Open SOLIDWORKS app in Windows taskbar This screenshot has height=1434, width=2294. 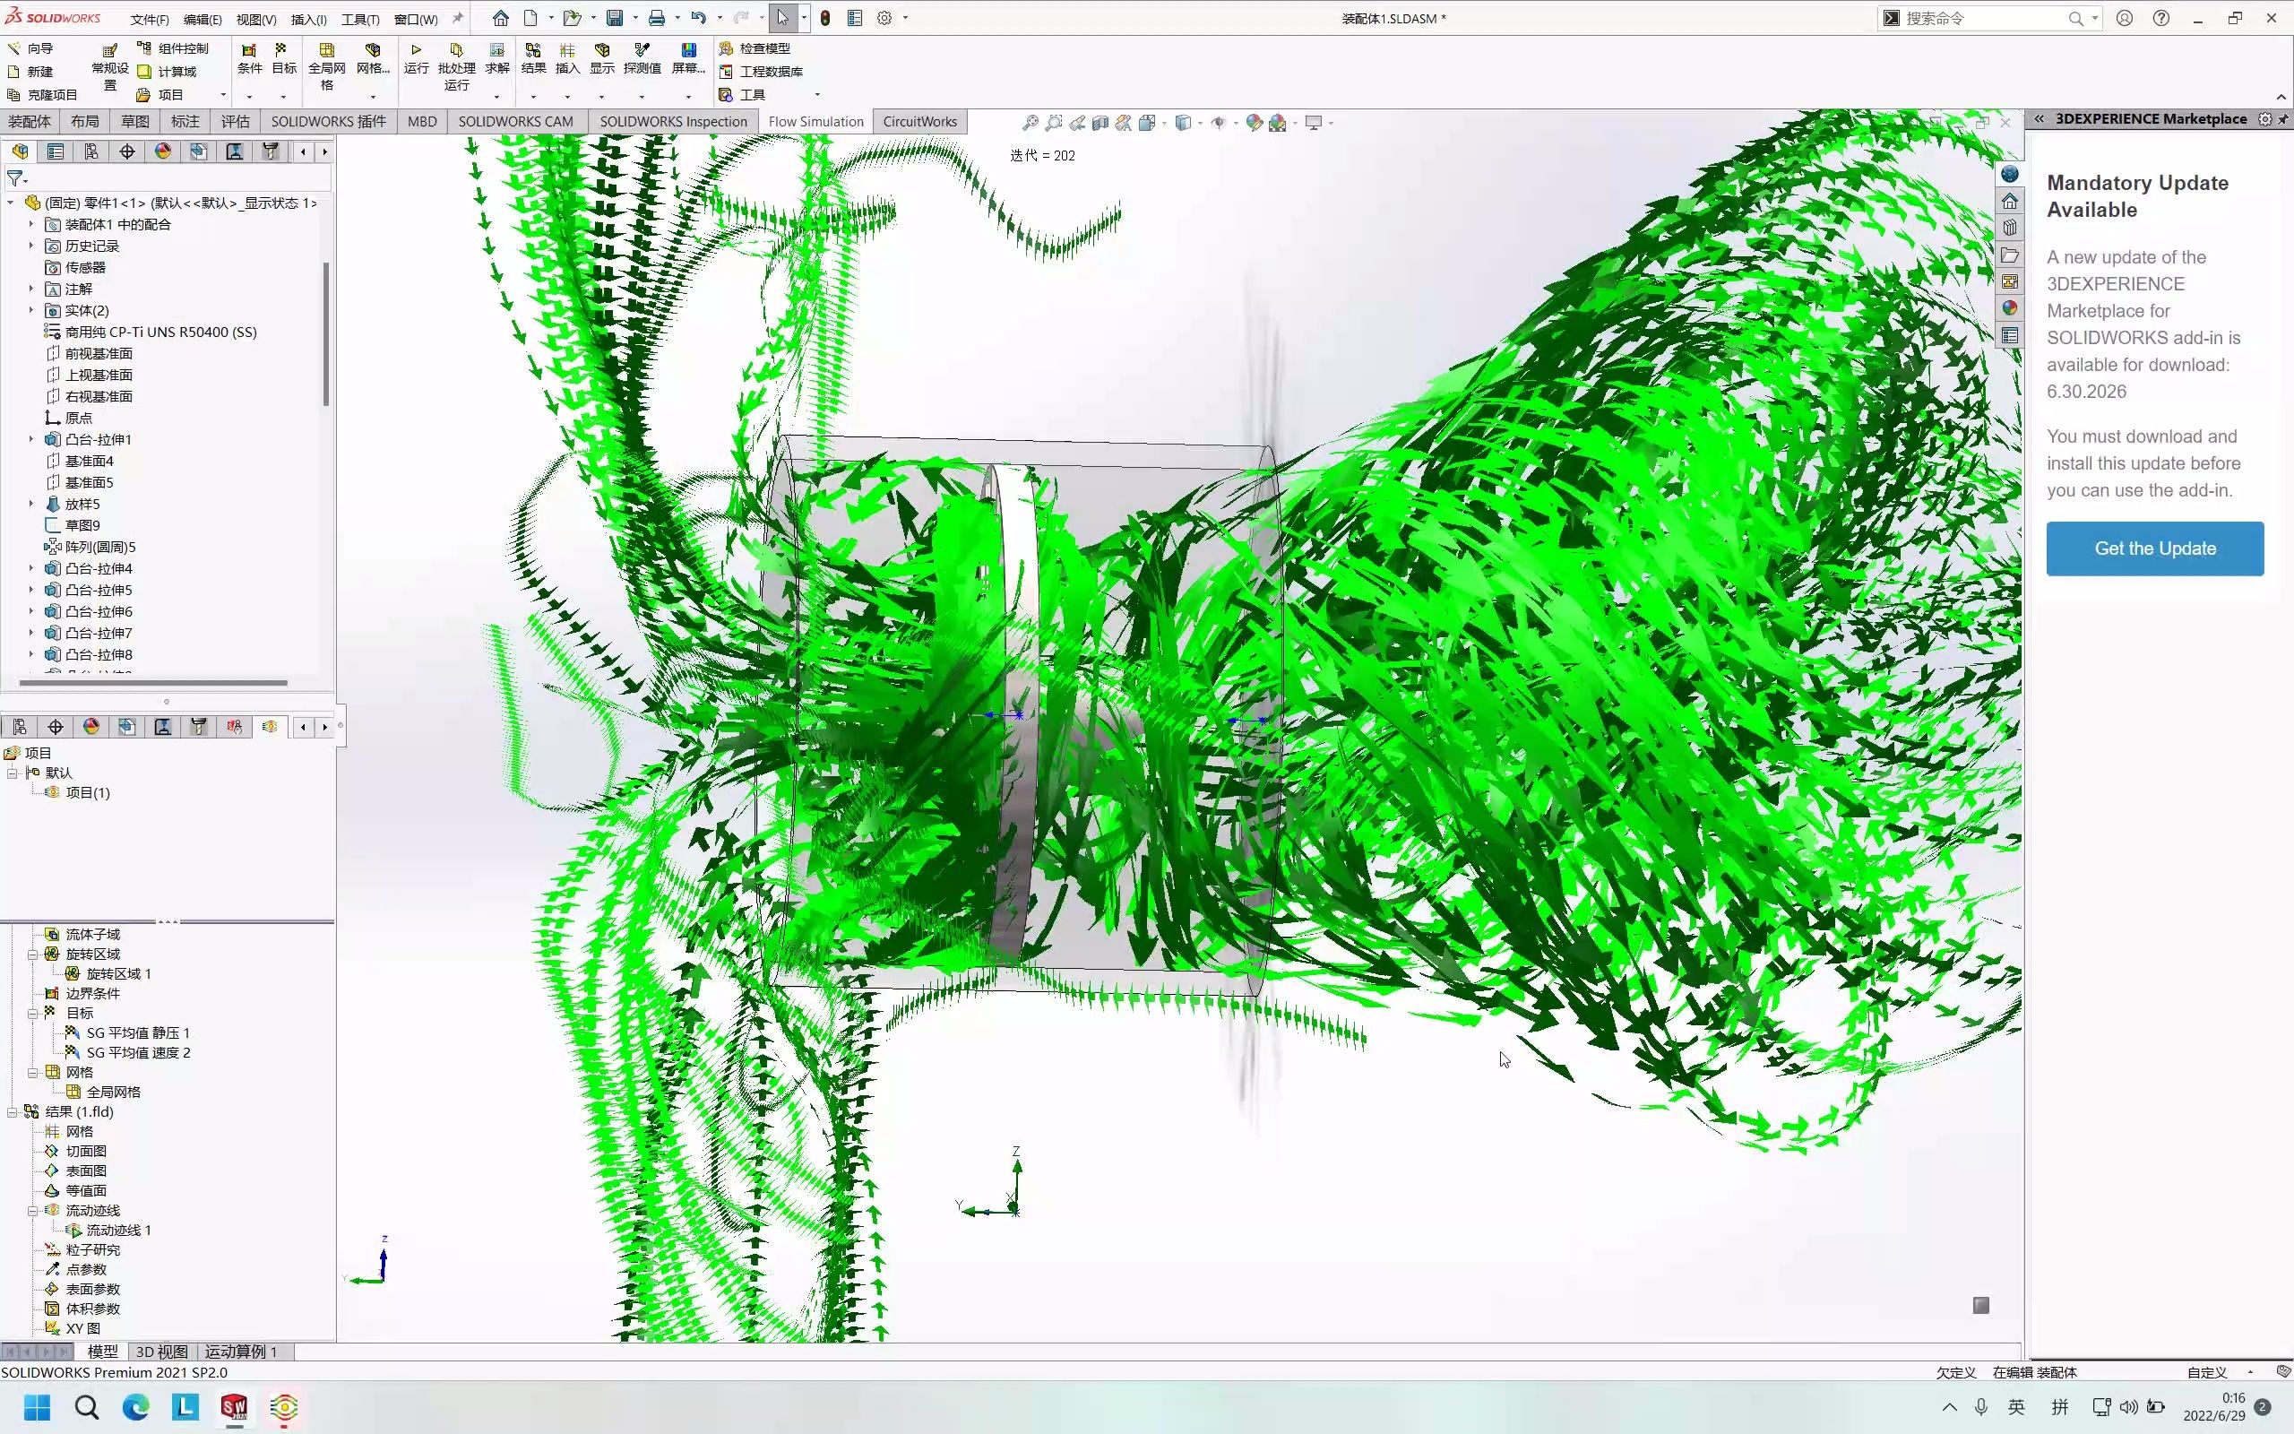click(234, 1407)
